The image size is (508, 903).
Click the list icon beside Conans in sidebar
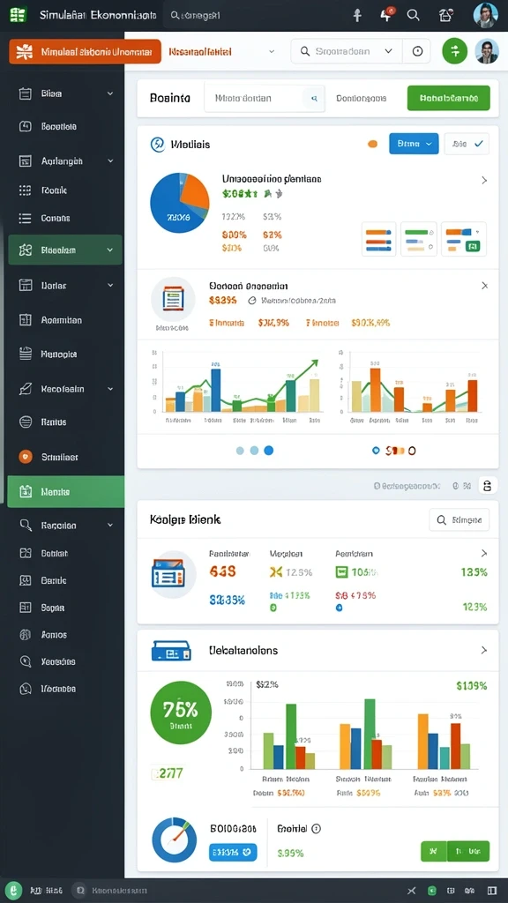25,219
